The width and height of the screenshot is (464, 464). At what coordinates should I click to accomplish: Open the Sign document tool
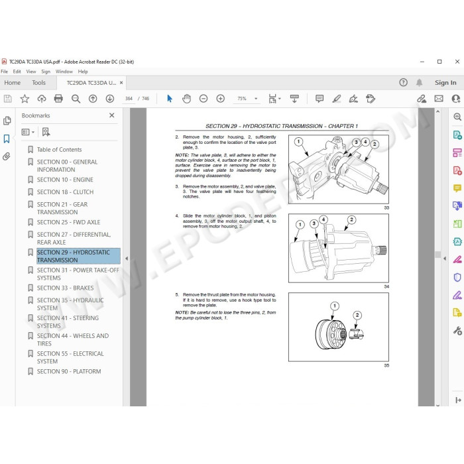click(x=353, y=99)
